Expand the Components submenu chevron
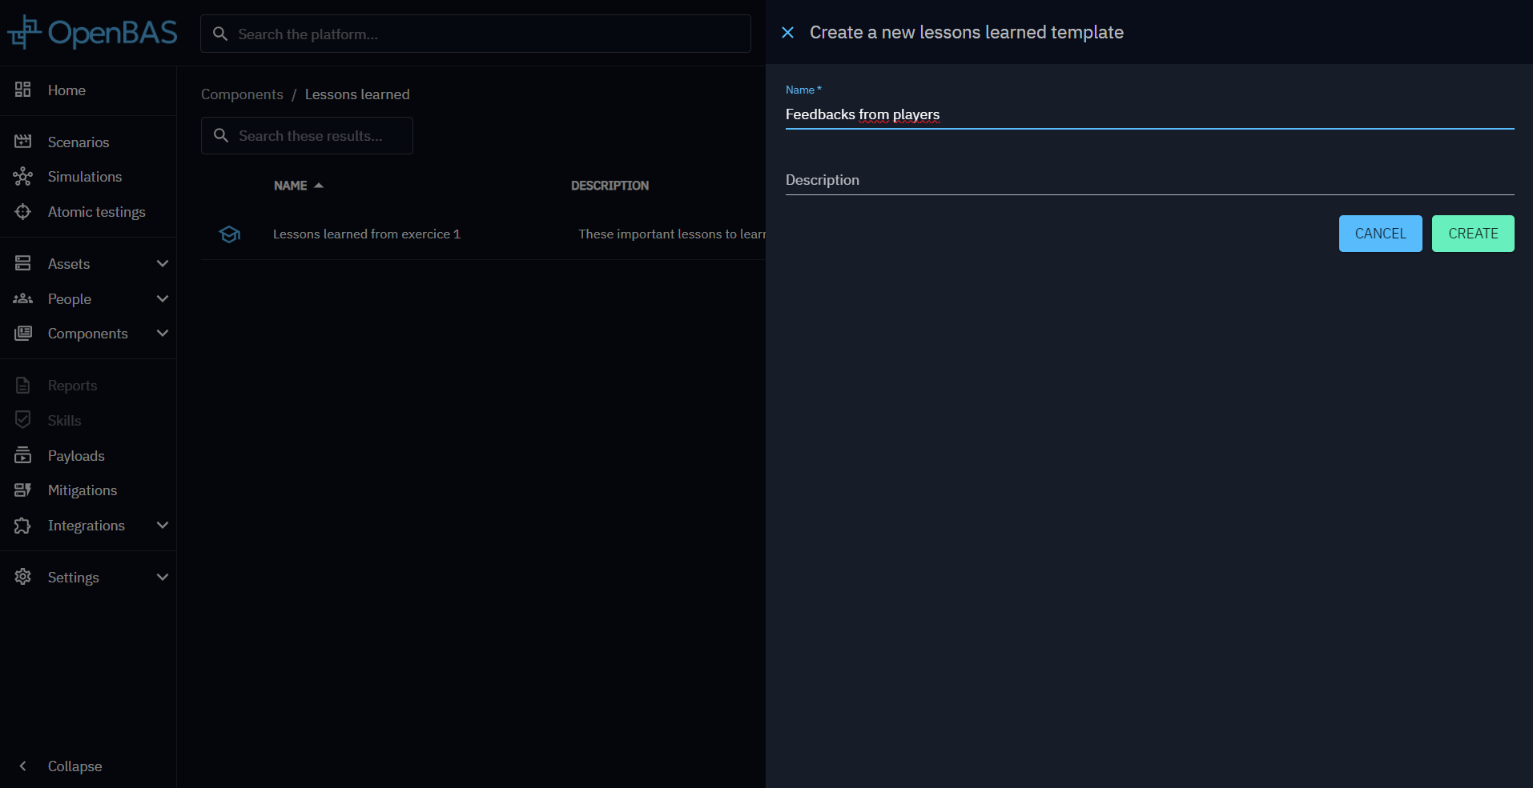This screenshot has height=788, width=1533. point(163,334)
